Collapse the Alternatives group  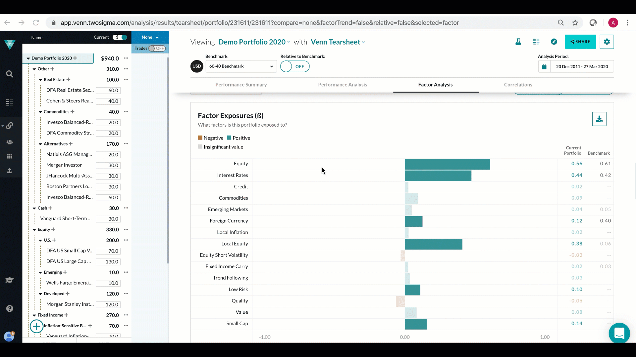40,144
